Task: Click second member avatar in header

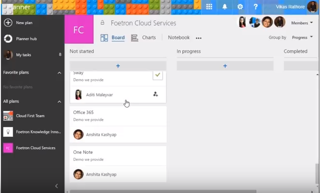Action: pyautogui.click(x=255, y=22)
